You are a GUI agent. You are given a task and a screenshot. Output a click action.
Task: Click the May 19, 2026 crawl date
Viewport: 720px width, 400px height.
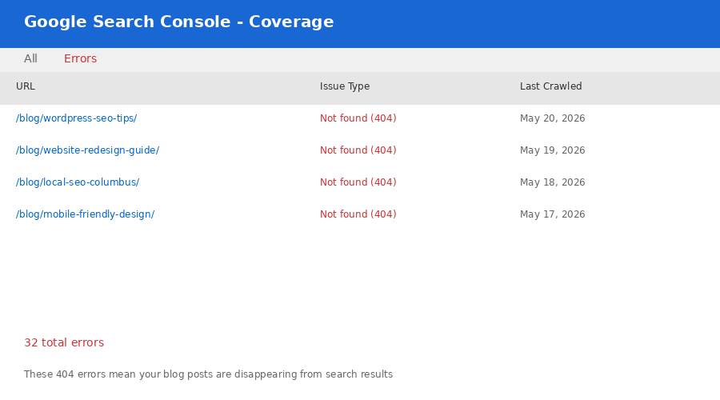point(552,150)
